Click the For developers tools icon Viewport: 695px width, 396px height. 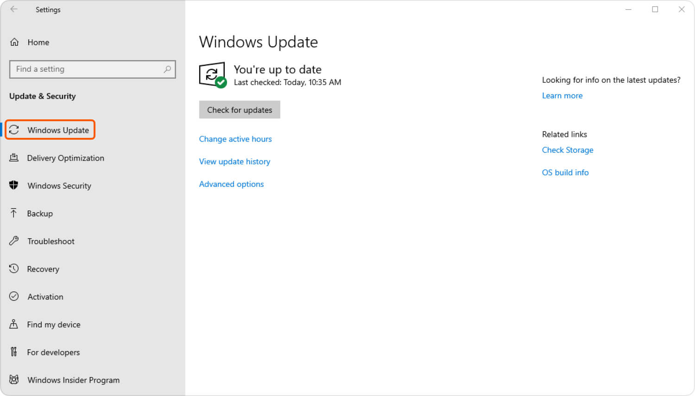click(x=14, y=352)
